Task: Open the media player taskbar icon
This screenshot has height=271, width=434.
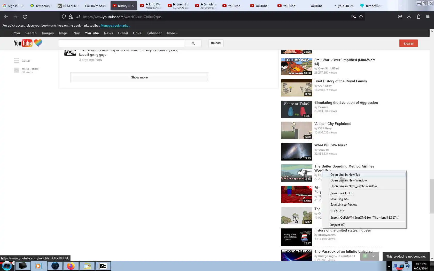Action: pos(38,266)
